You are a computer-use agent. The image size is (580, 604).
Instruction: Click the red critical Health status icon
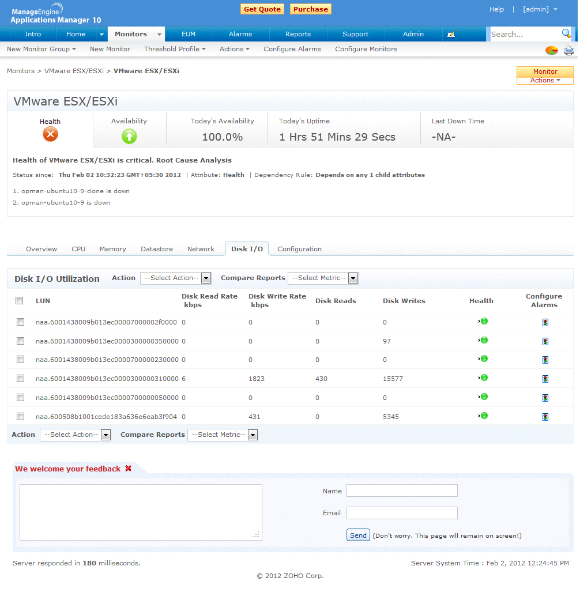(x=50, y=134)
